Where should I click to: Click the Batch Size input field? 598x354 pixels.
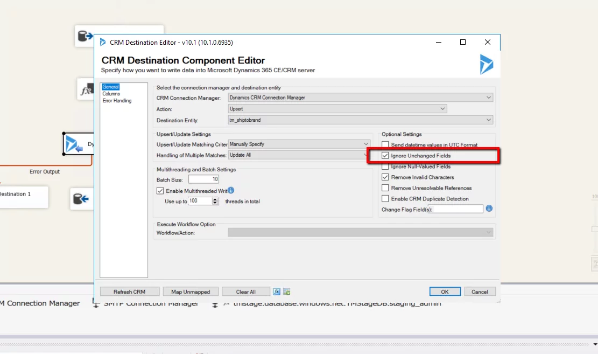pos(203,179)
